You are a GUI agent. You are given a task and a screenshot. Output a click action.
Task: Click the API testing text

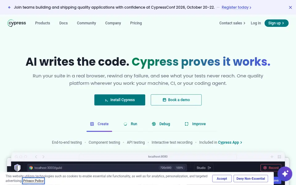point(136,142)
